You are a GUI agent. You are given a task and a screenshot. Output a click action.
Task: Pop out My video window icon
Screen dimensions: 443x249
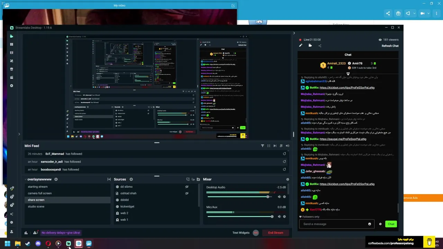tap(233, 6)
